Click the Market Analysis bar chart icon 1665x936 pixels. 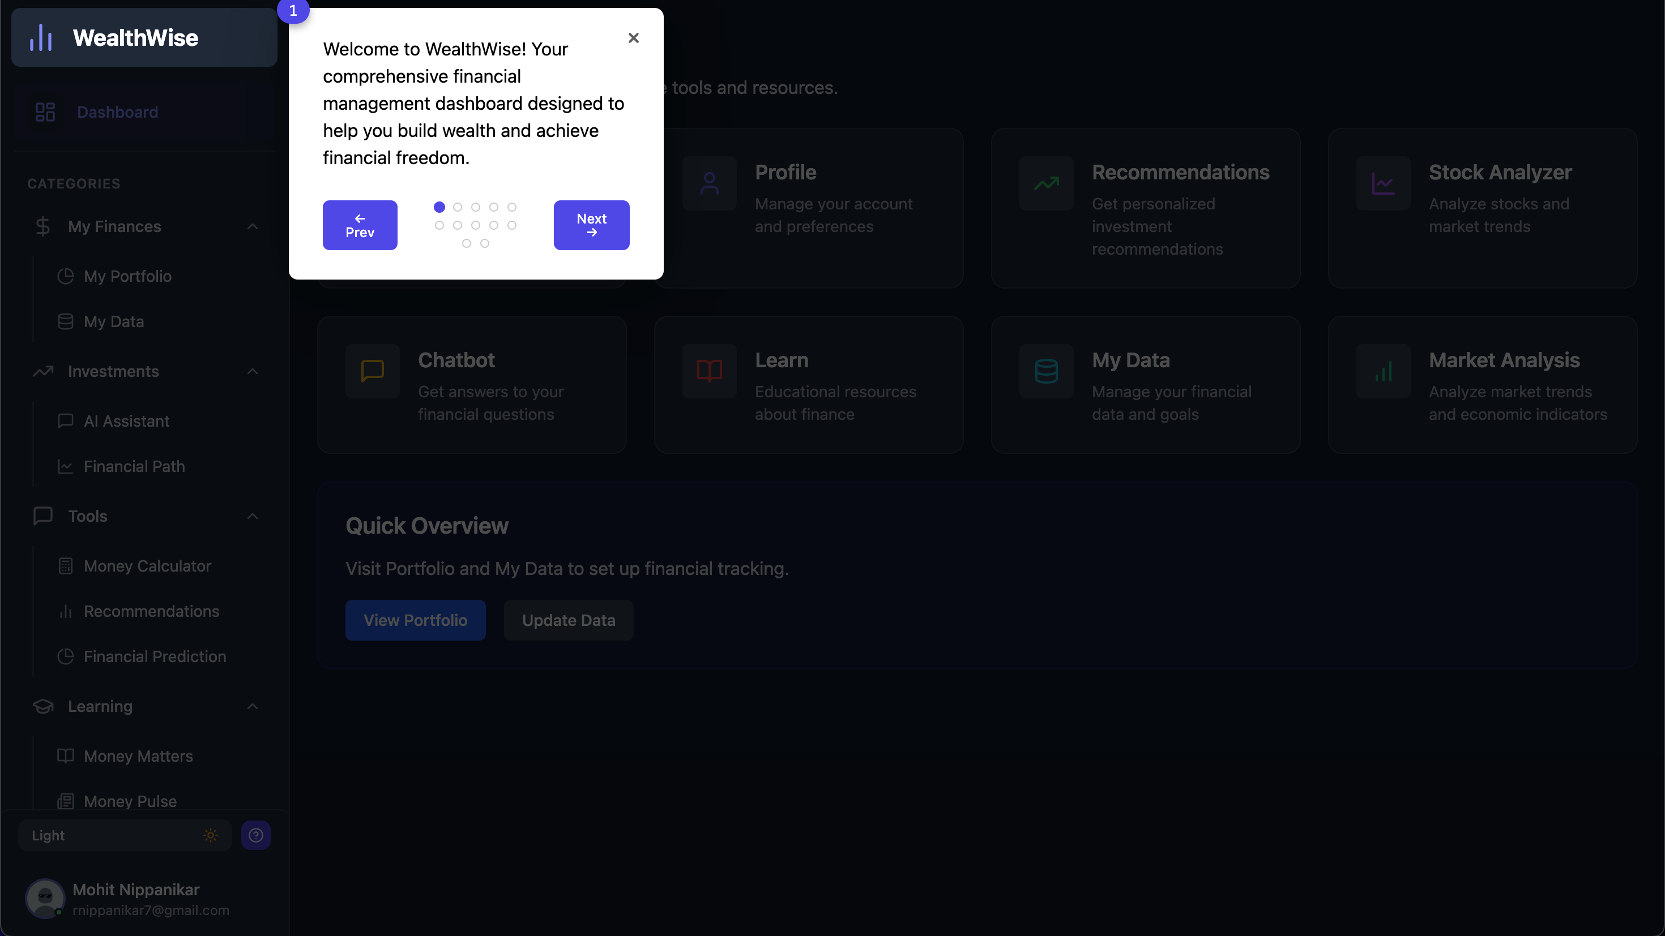pos(1383,371)
